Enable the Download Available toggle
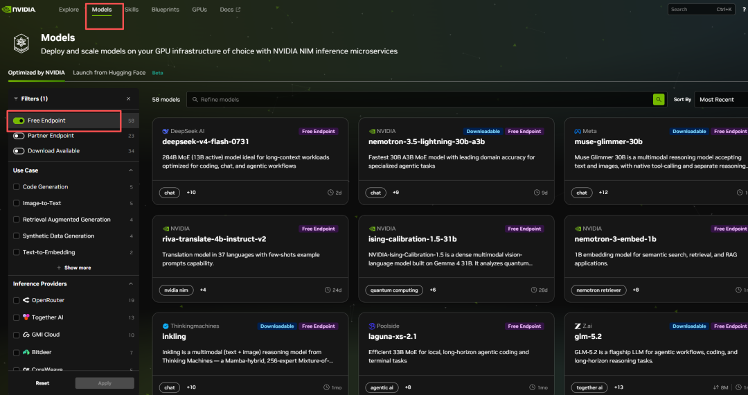This screenshot has width=748, height=395. coord(19,151)
